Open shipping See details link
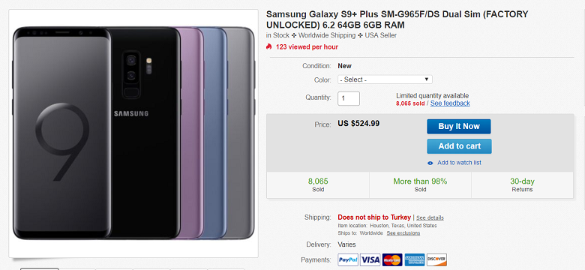 pyautogui.click(x=430, y=217)
